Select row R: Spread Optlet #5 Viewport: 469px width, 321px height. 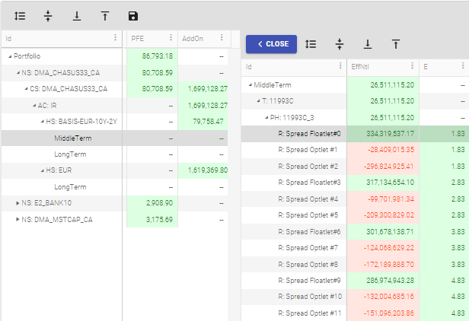coord(355,215)
